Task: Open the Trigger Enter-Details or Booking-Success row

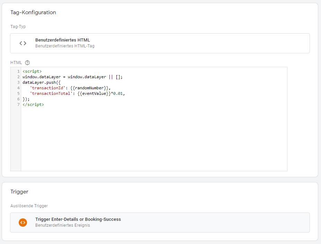Action: point(160,223)
